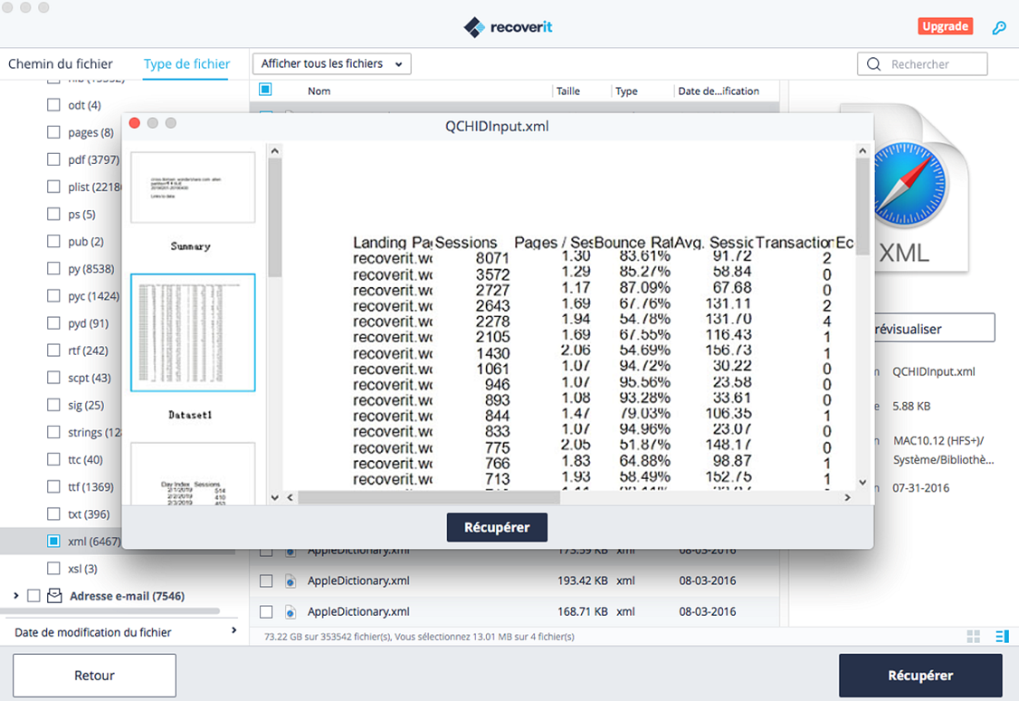
Task: Check the pages (8) checkbox
Action: pyautogui.click(x=54, y=132)
